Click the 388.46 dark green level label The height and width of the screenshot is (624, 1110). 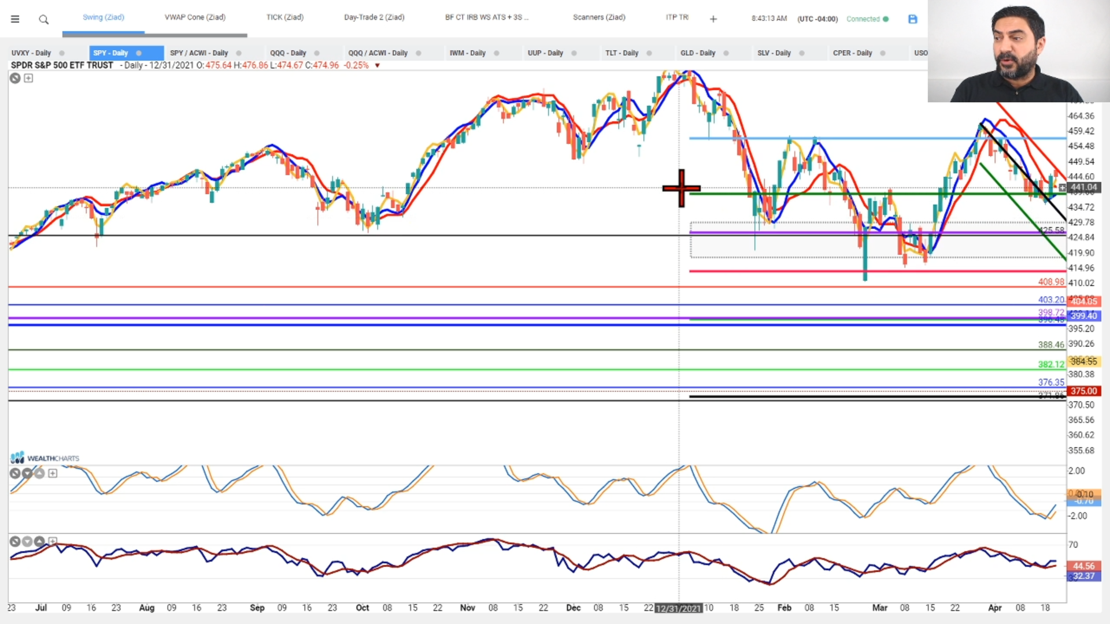[1051, 345]
